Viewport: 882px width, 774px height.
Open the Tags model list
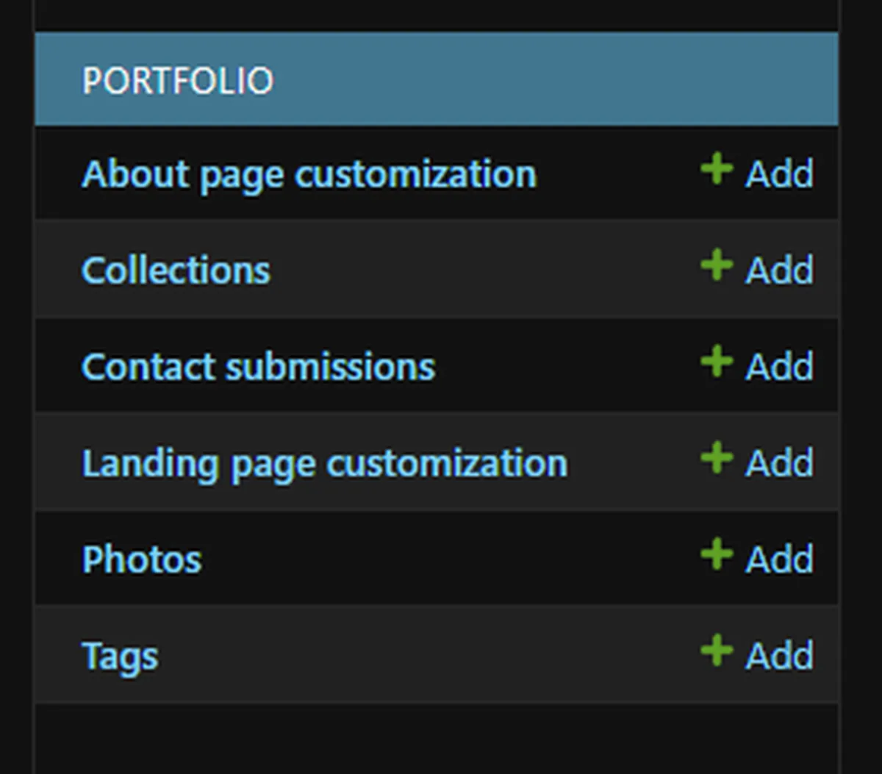coord(120,656)
